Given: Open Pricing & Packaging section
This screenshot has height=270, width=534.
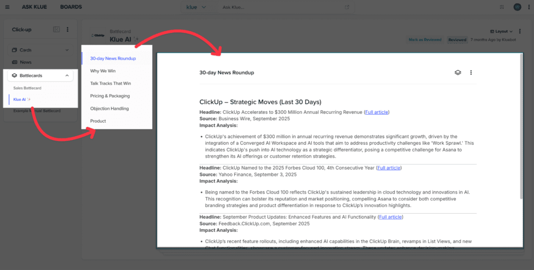Looking at the screenshot, I should pyautogui.click(x=110, y=96).
